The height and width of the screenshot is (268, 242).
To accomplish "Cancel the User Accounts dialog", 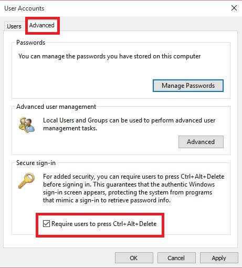I will 176,258.
